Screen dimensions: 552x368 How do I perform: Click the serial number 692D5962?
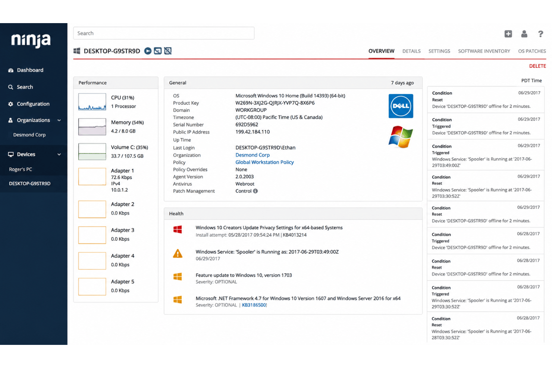pyautogui.click(x=247, y=125)
